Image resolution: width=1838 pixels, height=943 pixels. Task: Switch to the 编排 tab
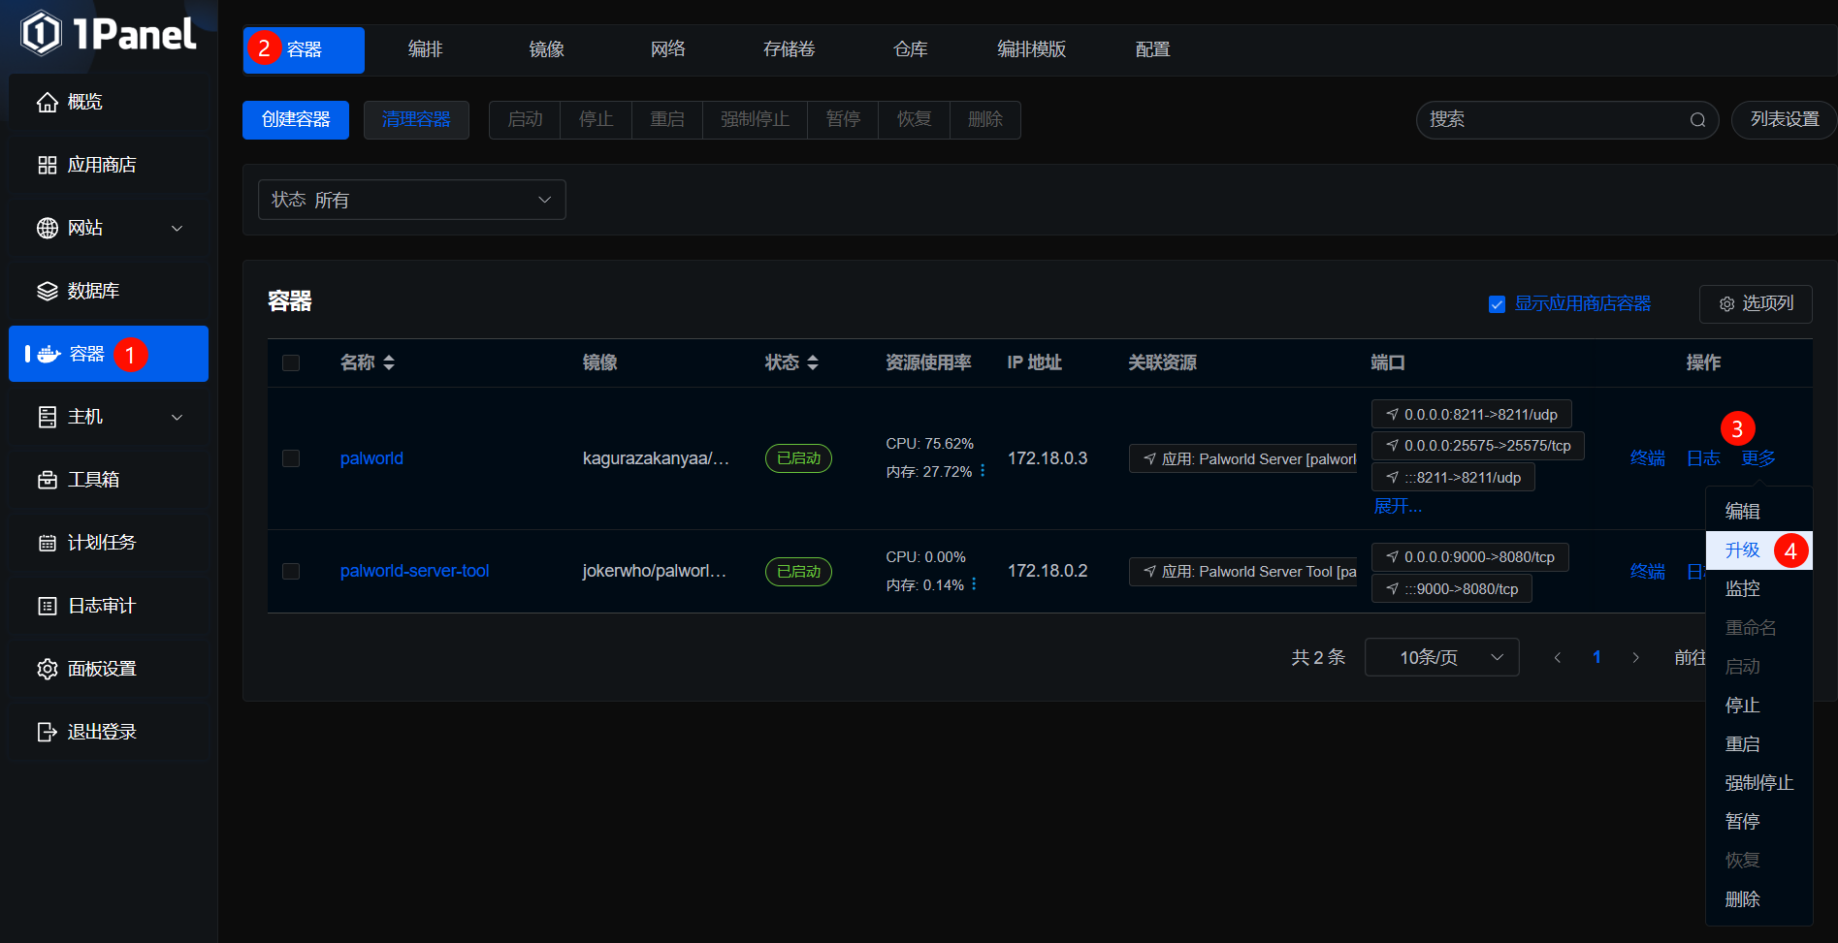point(425,49)
